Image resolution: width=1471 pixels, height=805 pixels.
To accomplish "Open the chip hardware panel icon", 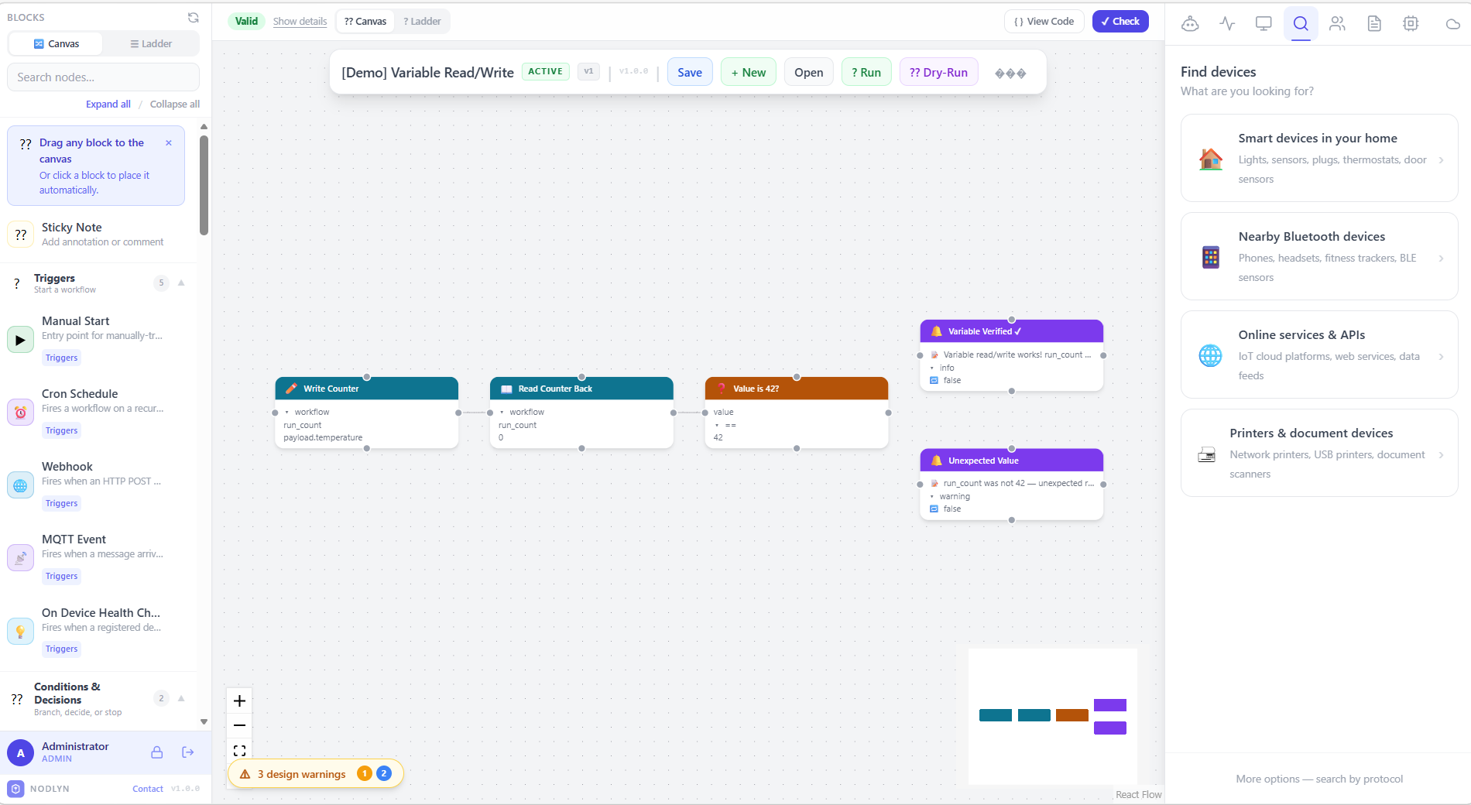I will point(1411,23).
